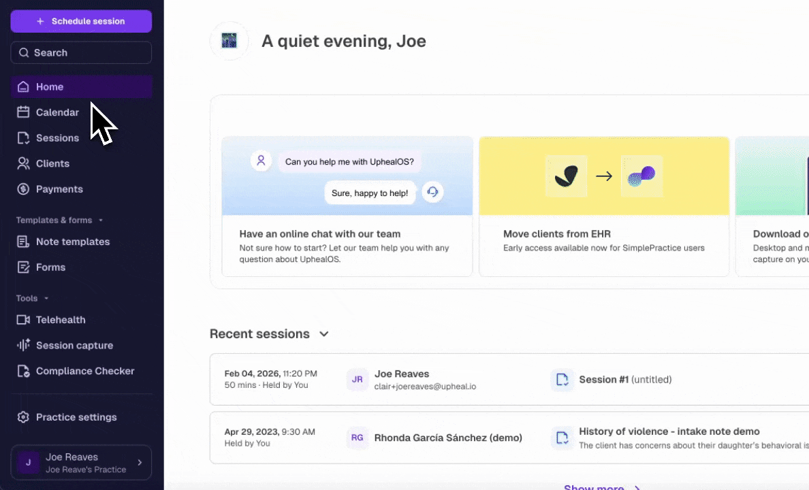
Task: Click the Telehealth video camera icon
Action: pos(23,320)
